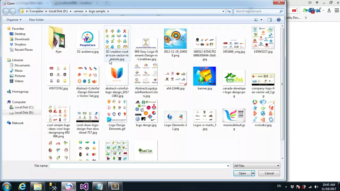The image size is (340, 191).
Task: Expand view options dropdown arrow
Action: [261, 20]
